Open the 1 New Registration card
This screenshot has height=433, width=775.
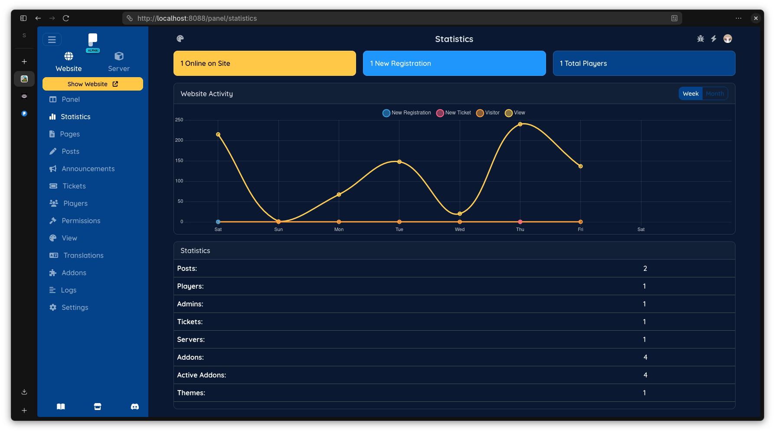tap(454, 63)
